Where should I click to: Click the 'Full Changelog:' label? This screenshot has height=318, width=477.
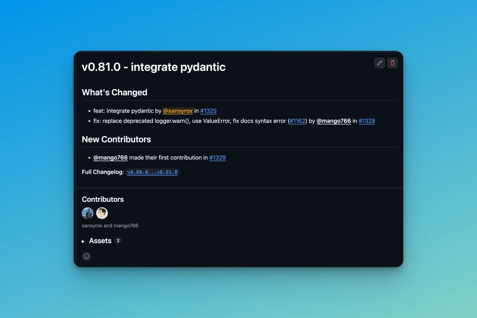click(x=103, y=172)
